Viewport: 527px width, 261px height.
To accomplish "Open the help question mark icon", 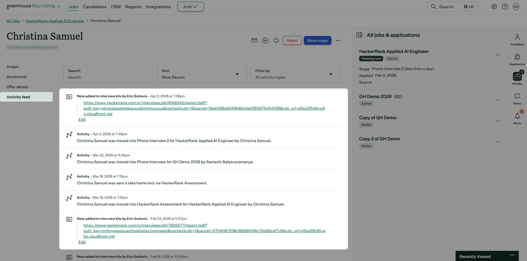I will [505, 7].
